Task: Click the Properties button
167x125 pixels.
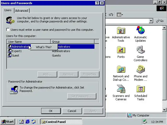Action: (90, 74)
